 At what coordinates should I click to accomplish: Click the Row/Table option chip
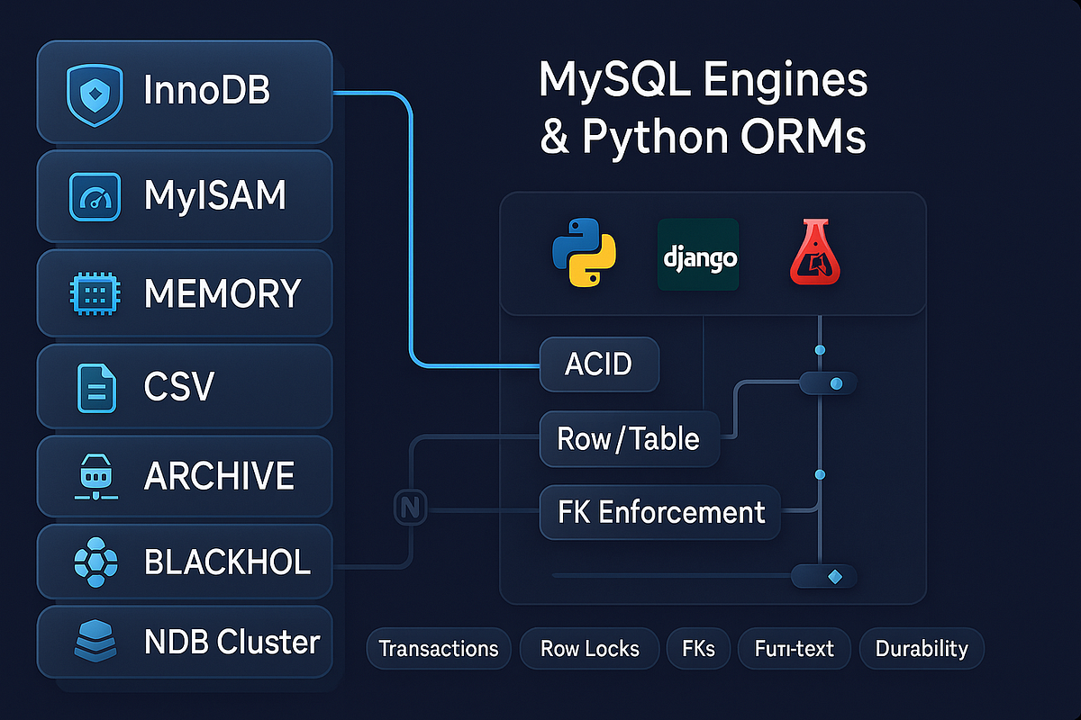(629, 439)
